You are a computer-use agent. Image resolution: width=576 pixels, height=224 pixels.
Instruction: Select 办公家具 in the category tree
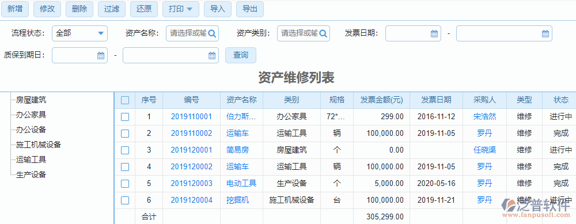[x=31, y=115]
